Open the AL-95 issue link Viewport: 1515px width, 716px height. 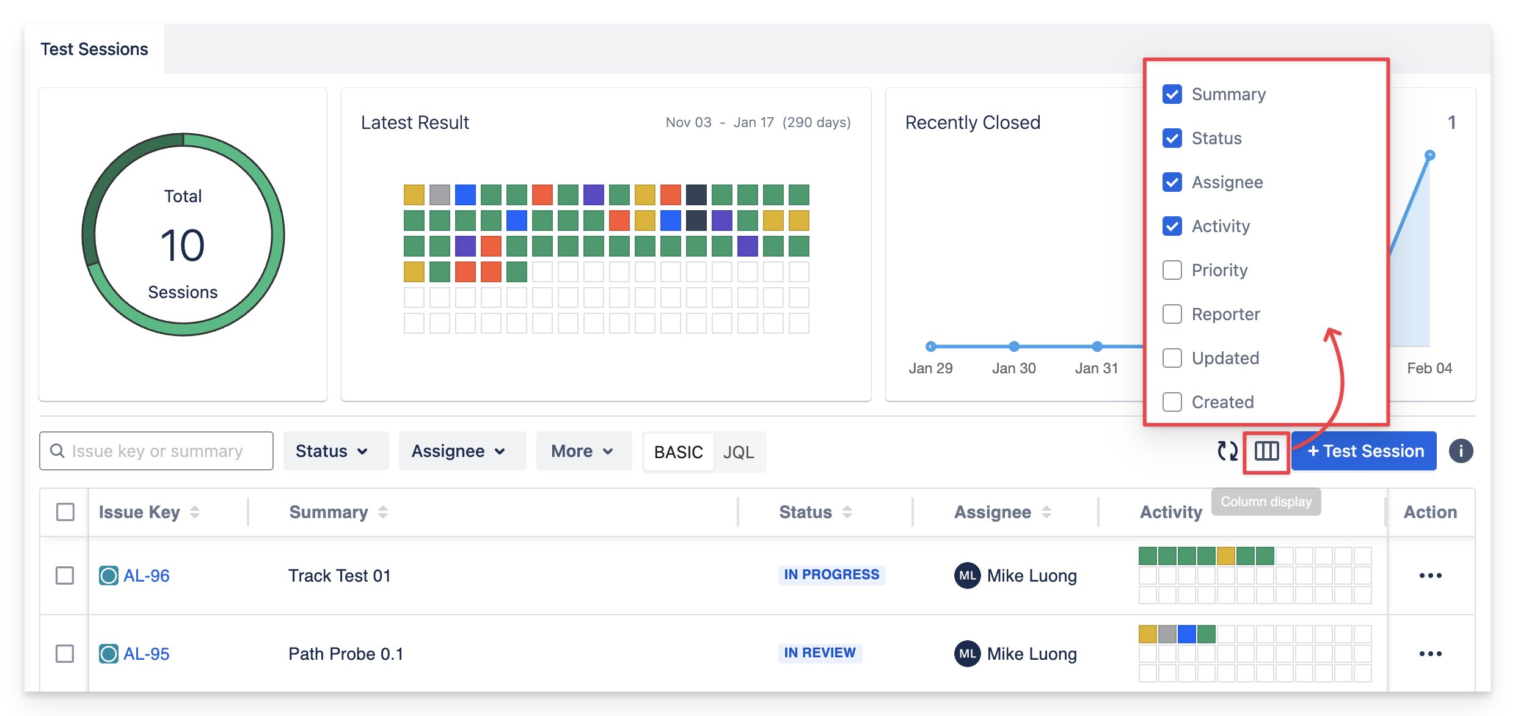147,654
